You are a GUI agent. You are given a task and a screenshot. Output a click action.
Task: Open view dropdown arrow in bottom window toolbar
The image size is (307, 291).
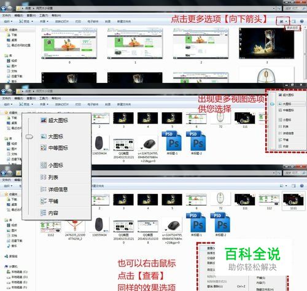point(286,186)
